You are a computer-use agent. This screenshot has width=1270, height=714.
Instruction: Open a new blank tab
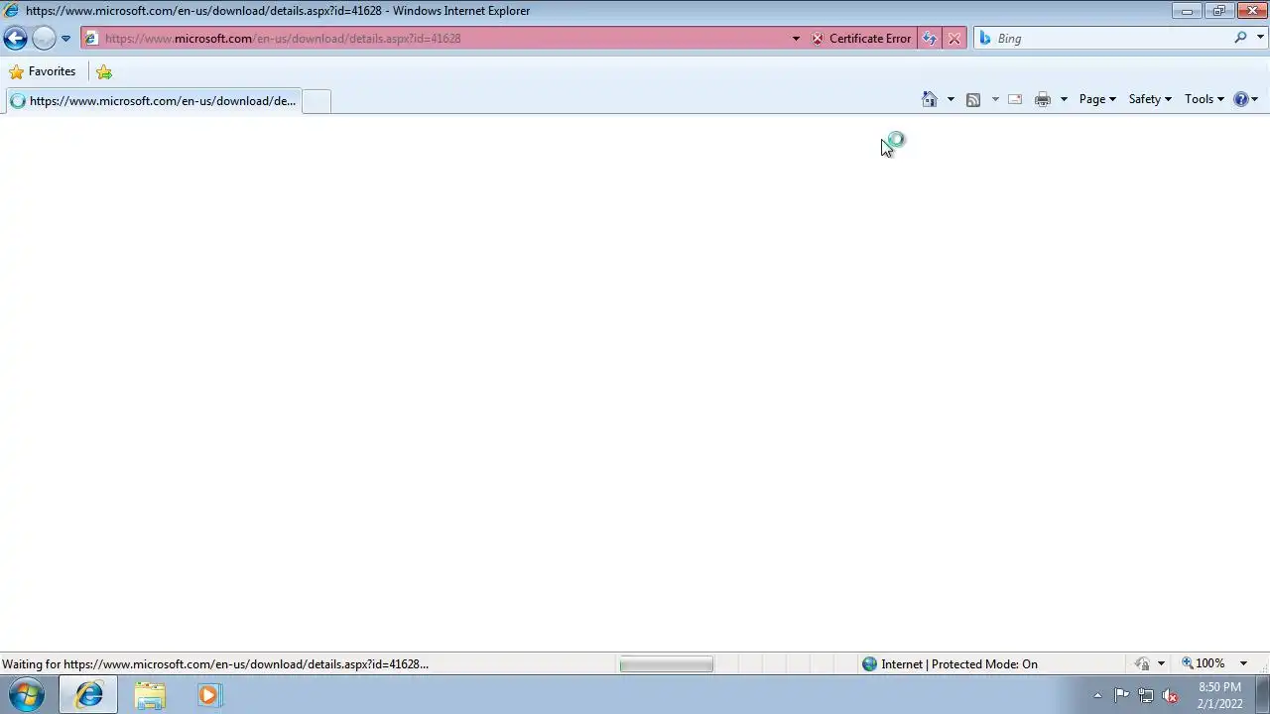point(316,101)
